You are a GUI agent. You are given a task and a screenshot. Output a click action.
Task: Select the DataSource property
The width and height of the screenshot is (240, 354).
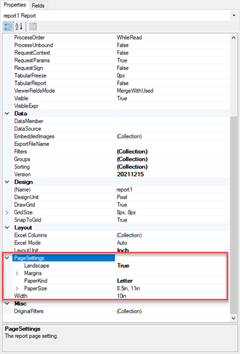pos(27,129)
